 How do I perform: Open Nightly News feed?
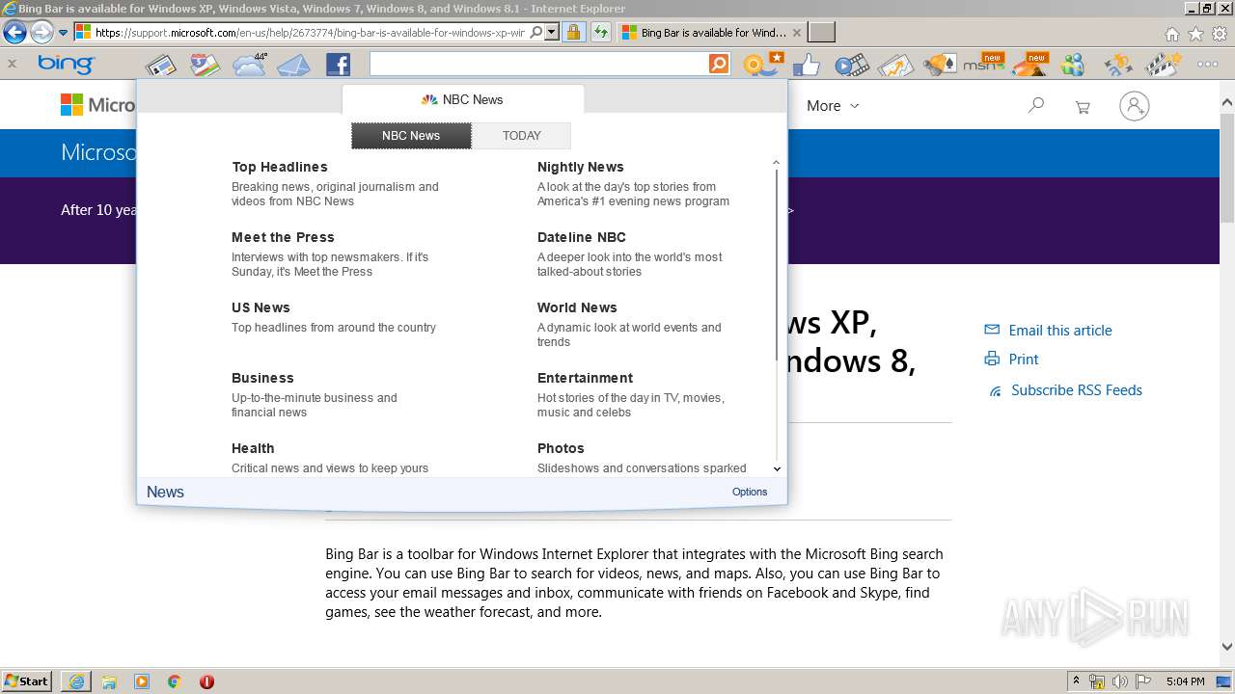[581, 167]
